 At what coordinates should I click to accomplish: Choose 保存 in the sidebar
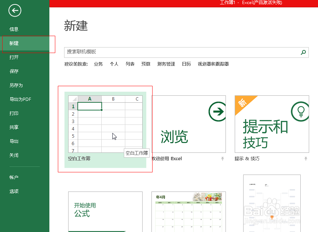coord(14,71)
